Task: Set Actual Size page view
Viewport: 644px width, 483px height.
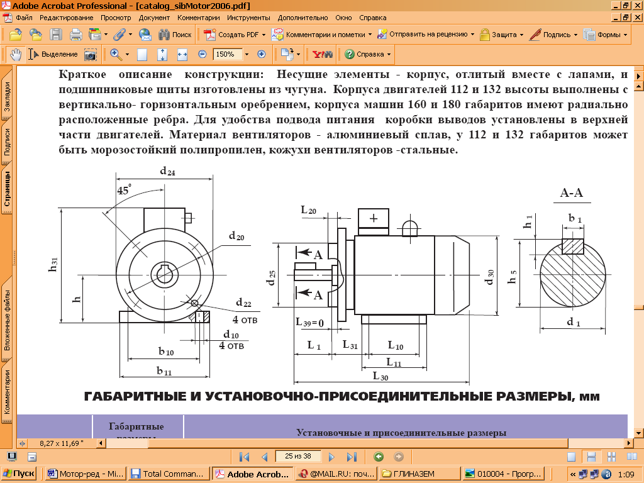Action: [142, 54]
